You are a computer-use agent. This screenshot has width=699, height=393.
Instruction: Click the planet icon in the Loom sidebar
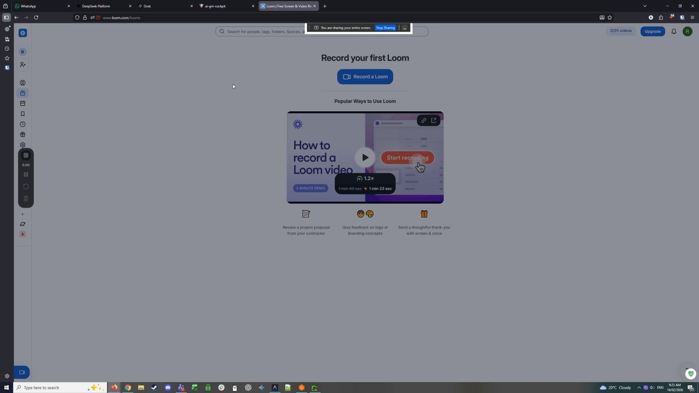tap(22, 224)
